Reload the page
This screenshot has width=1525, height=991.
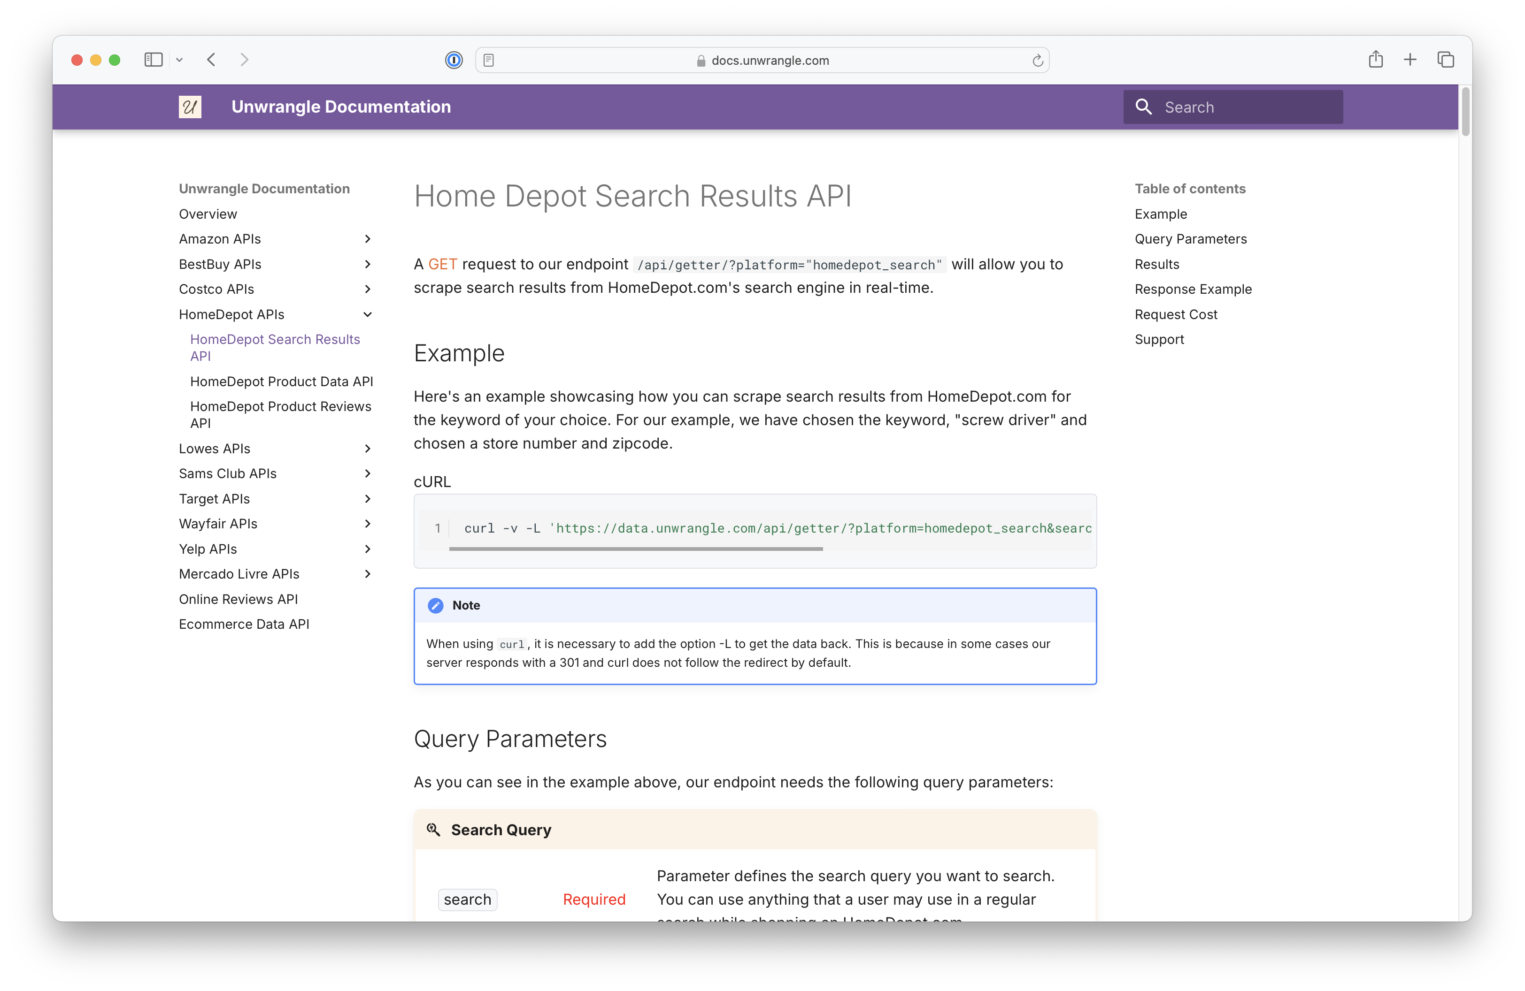click(x=1037, y=60)
